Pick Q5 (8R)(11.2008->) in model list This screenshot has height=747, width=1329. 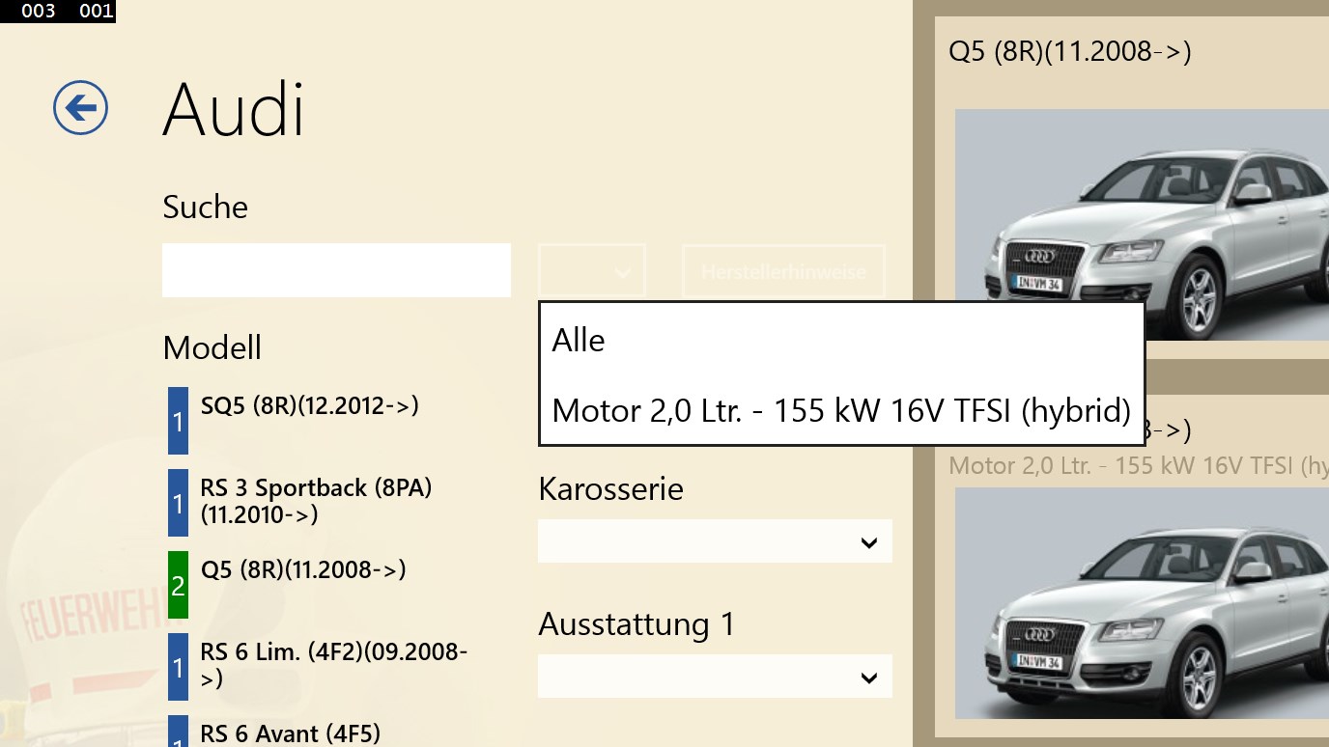(303, 569)
